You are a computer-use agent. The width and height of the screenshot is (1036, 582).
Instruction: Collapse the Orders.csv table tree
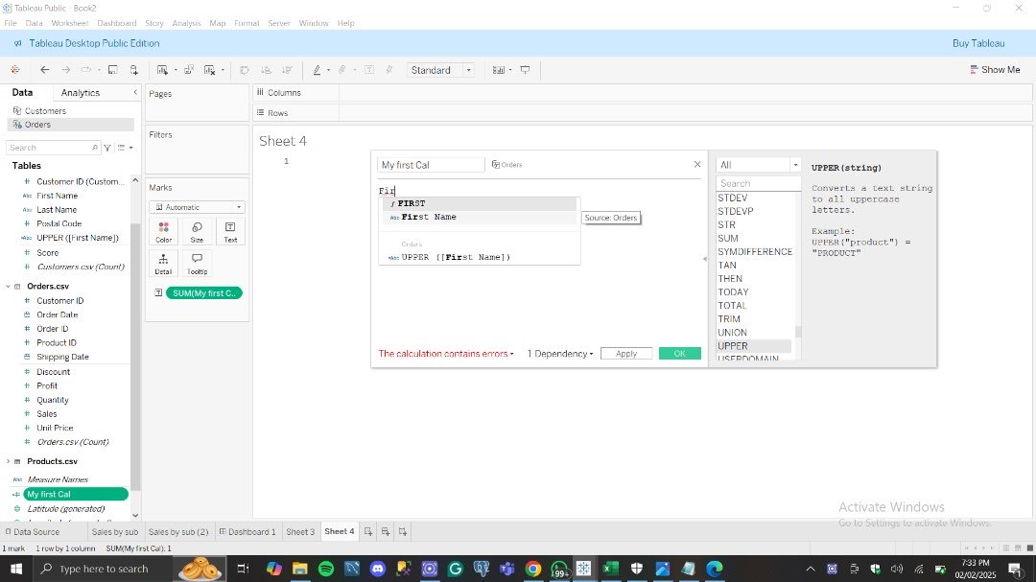tap(8, 286)
